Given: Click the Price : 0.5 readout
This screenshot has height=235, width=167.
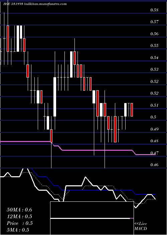Looking at the screenshot, I should (x=20, y=223).
